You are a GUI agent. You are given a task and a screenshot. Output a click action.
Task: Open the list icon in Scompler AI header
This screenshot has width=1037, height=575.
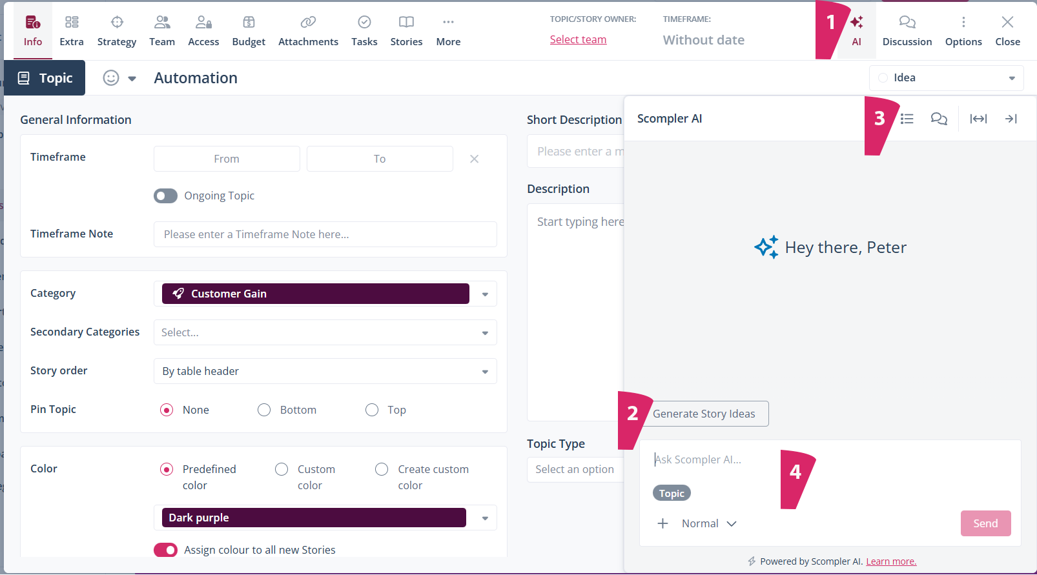click(907, 119)
